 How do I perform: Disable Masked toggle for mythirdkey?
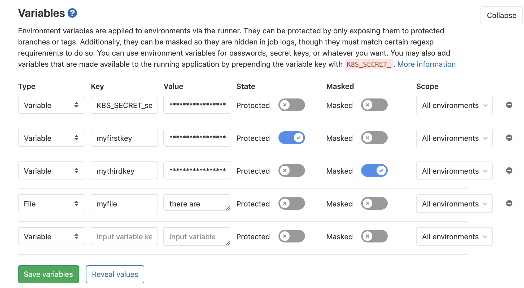coord(374,170)
